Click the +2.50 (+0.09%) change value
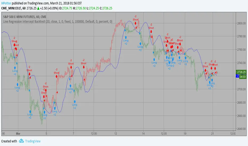 [49, 8]
